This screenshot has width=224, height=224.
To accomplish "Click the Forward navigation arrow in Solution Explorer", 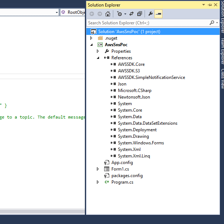I will 100,14.
